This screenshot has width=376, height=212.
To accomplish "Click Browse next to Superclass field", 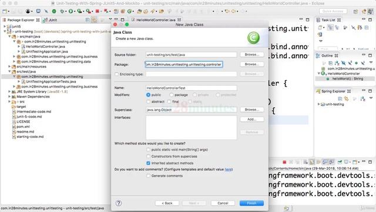I will 252,110.
